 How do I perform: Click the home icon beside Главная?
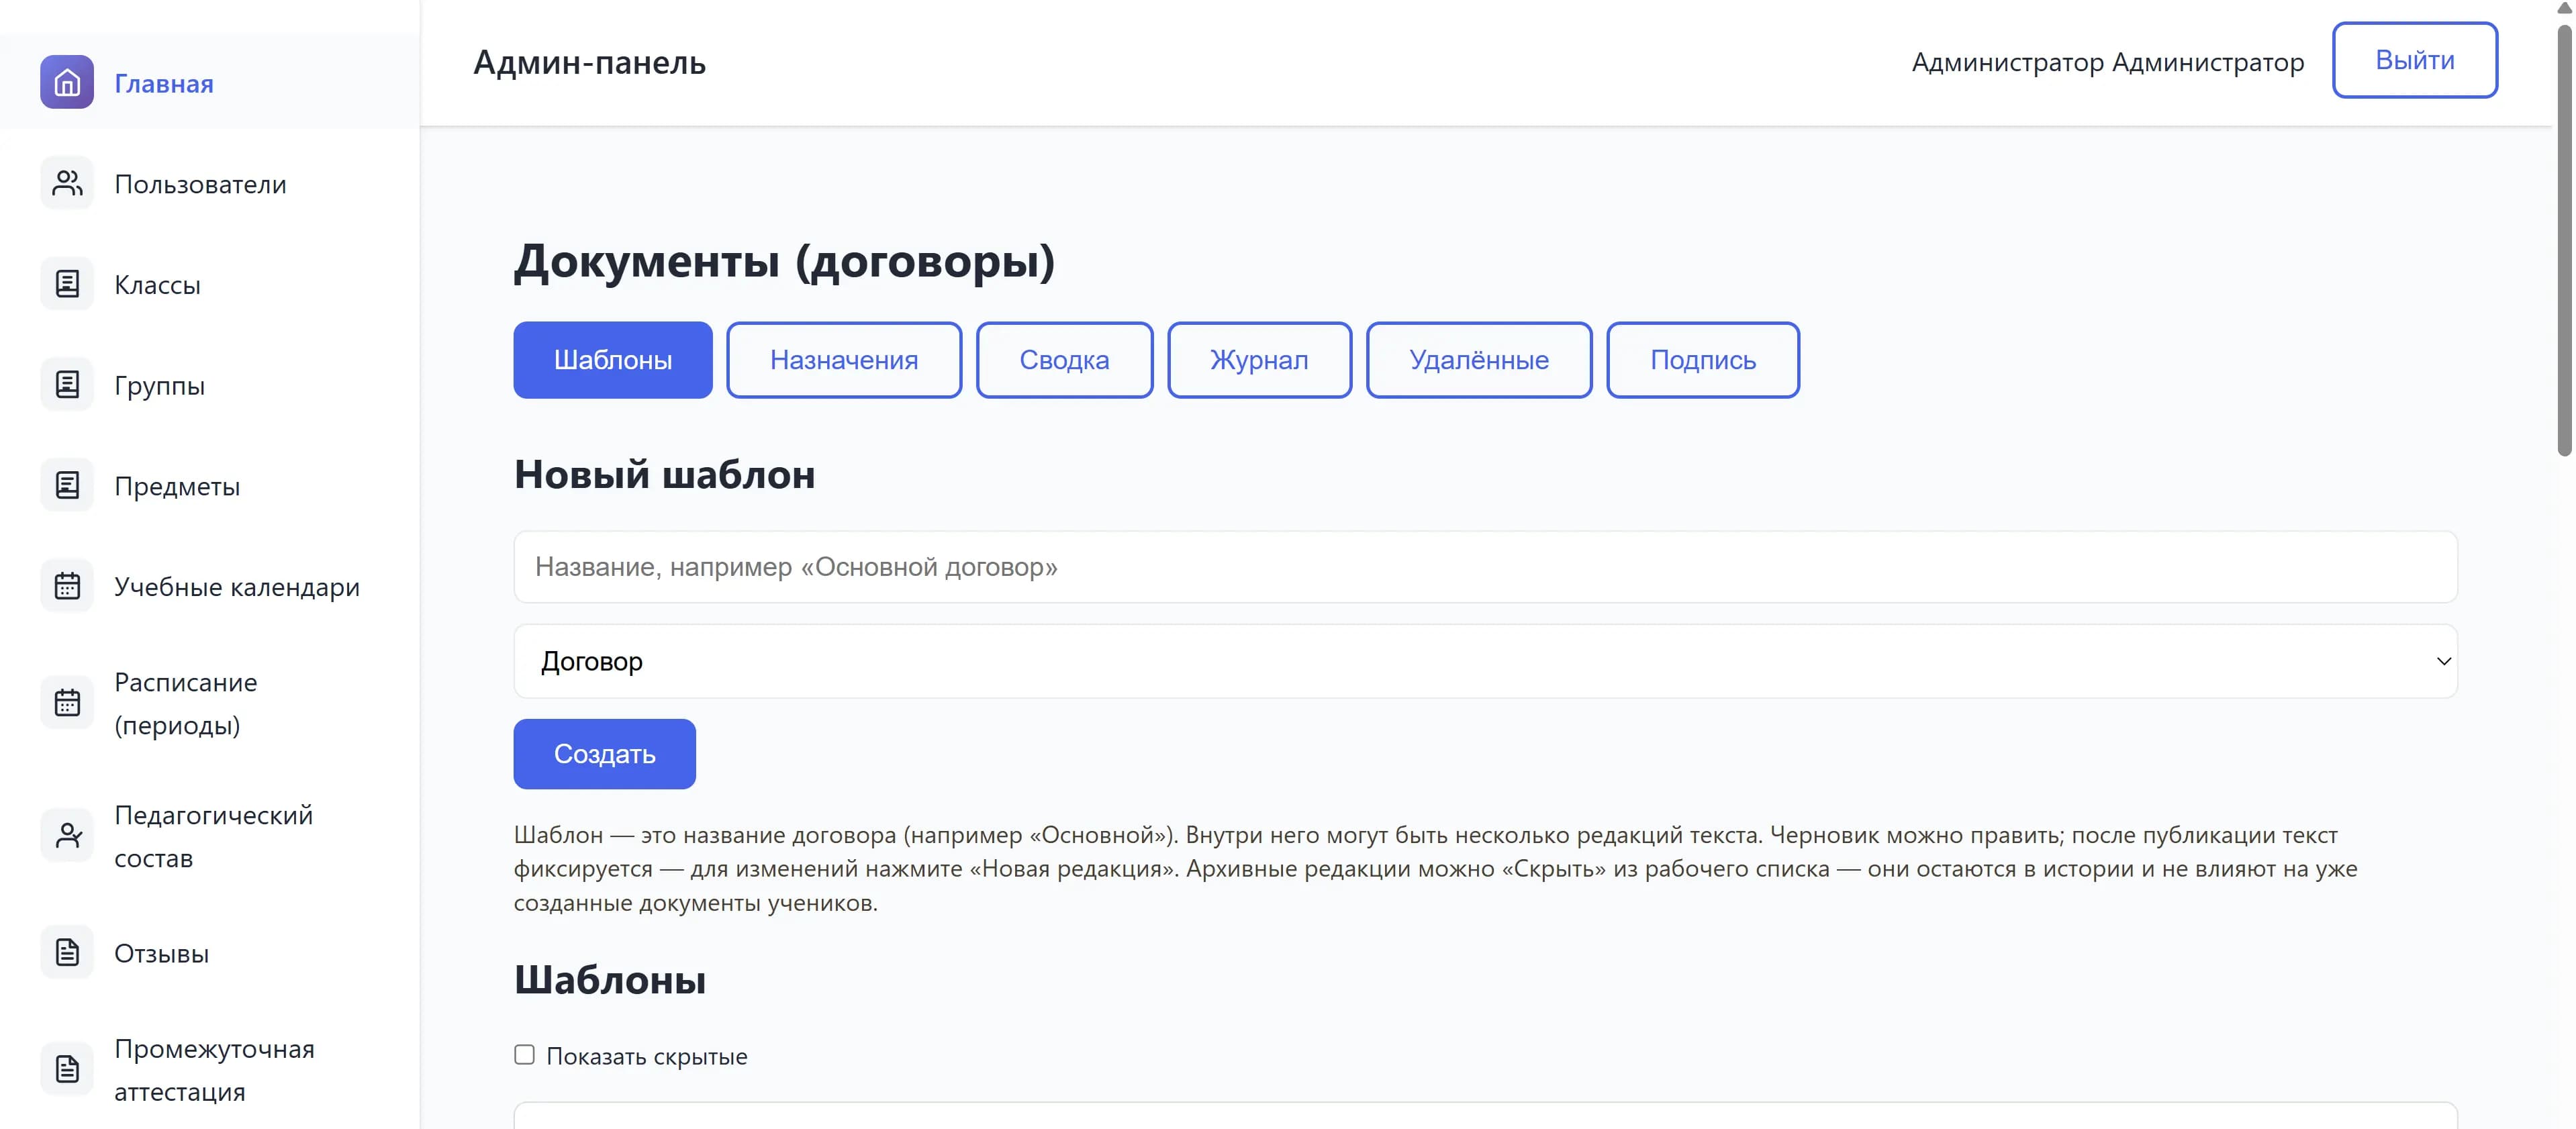point(67,82)
